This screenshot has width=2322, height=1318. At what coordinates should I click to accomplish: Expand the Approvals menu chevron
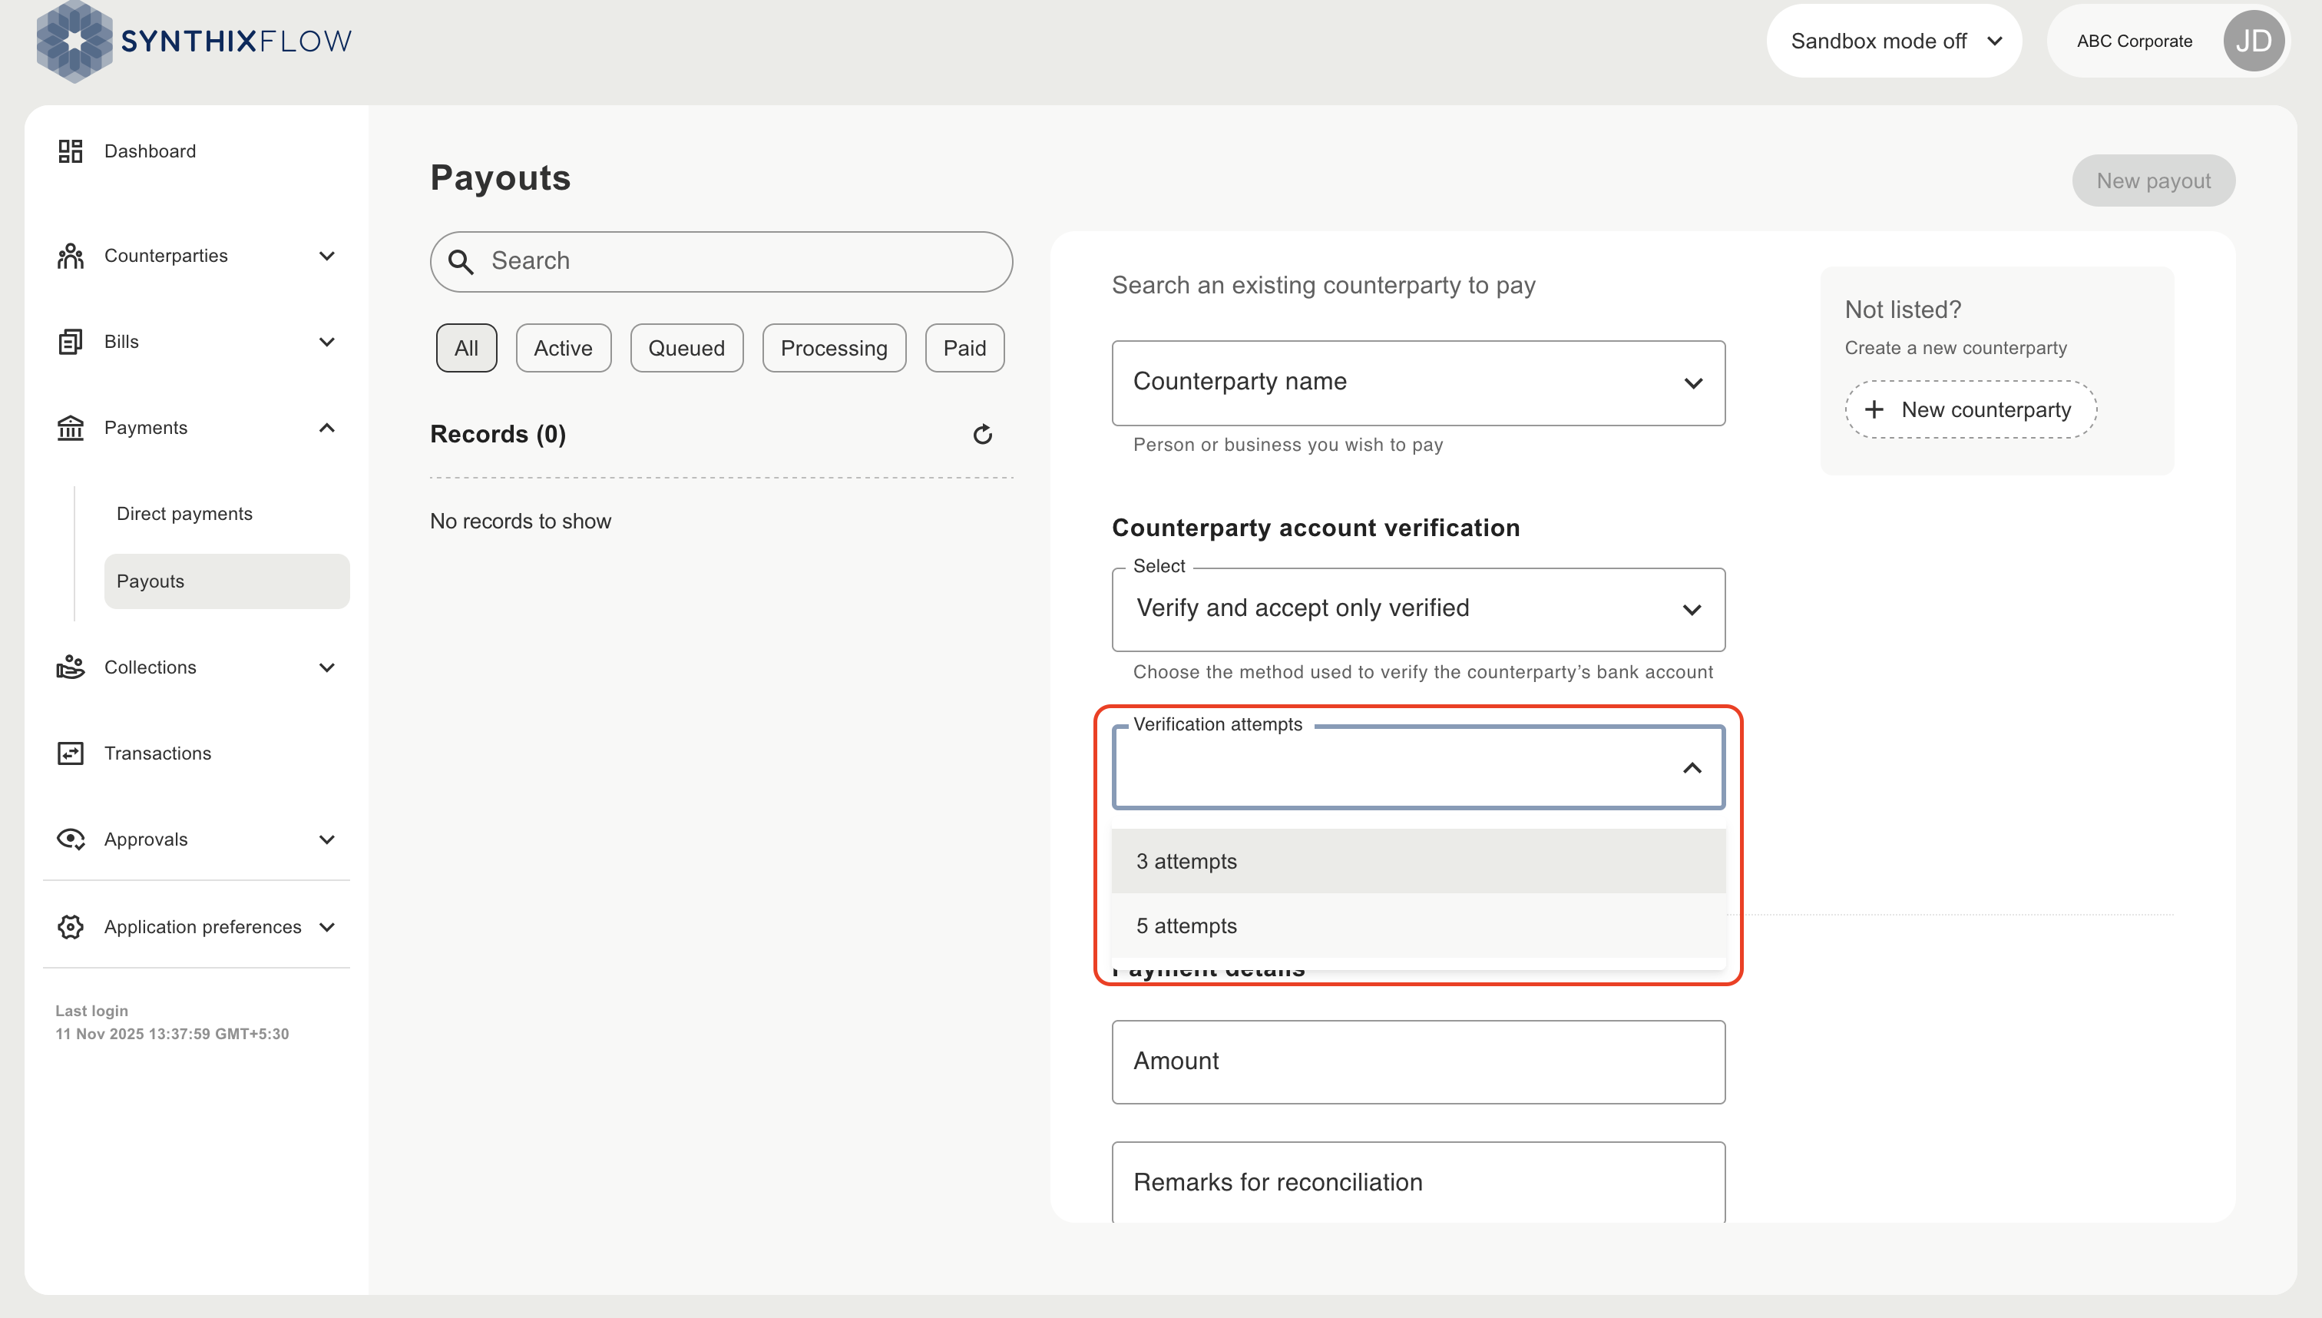[x=328, y=840]
